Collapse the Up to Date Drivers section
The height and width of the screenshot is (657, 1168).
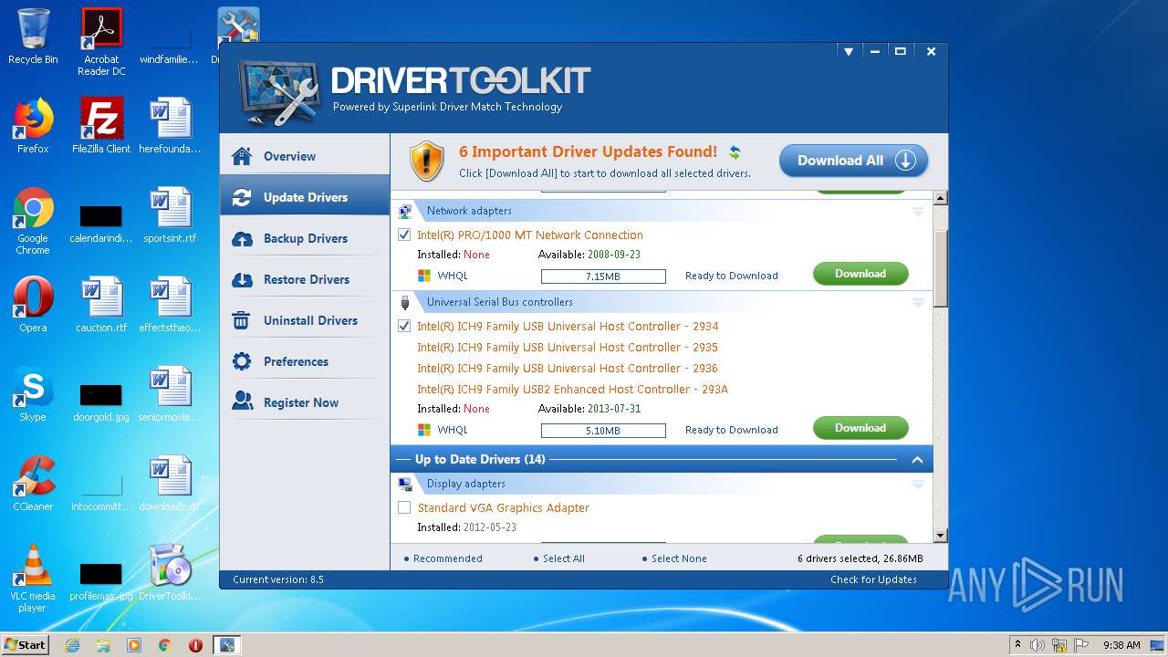click(x=918, y=460)
